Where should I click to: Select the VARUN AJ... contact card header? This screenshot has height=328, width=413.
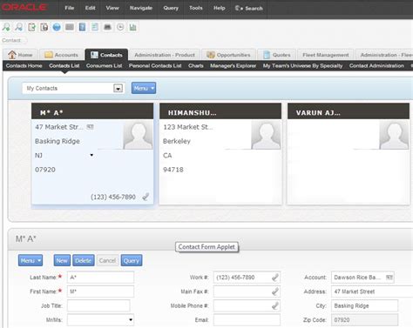tap(349, 111)
